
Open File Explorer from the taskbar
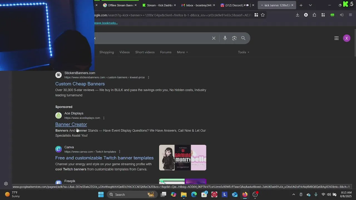[184, 194]
